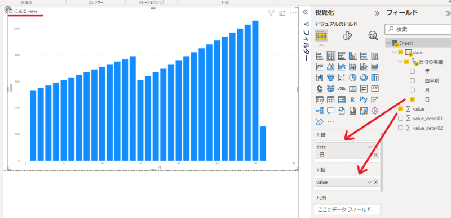Insert a donut chart visual
Viewport: 451px width, 218px height.
(364, 78)
